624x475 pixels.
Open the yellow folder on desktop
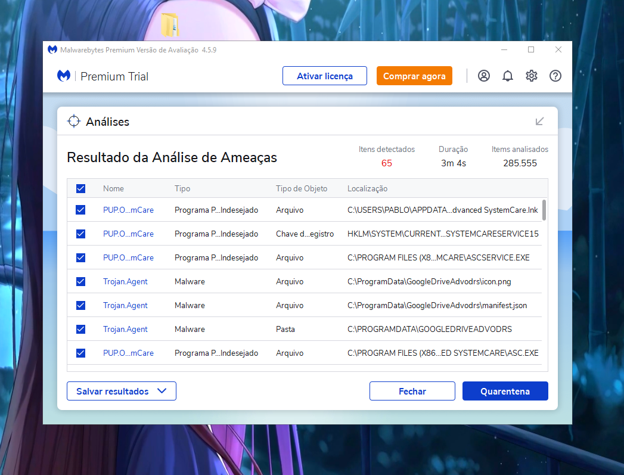pyautogui.click(x=170, y=24)
